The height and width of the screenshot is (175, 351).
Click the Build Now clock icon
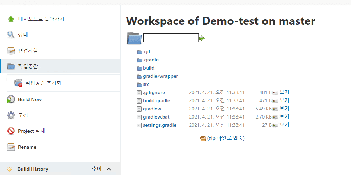pos(11,99)
